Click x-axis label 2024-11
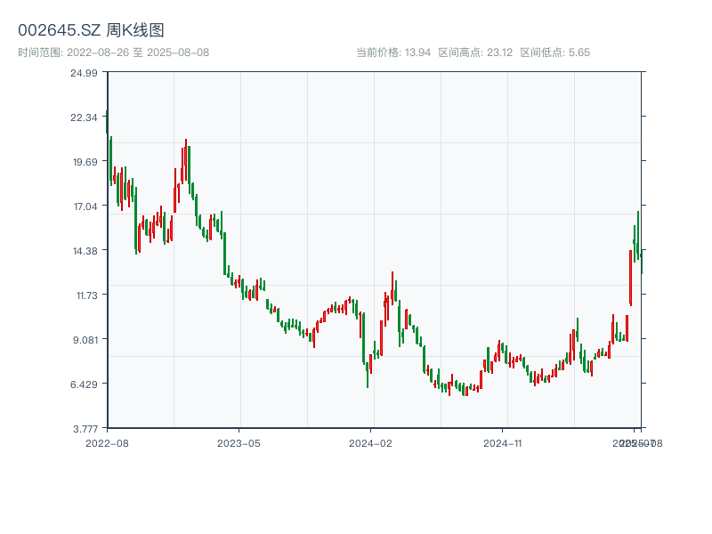 click(502, 443)
